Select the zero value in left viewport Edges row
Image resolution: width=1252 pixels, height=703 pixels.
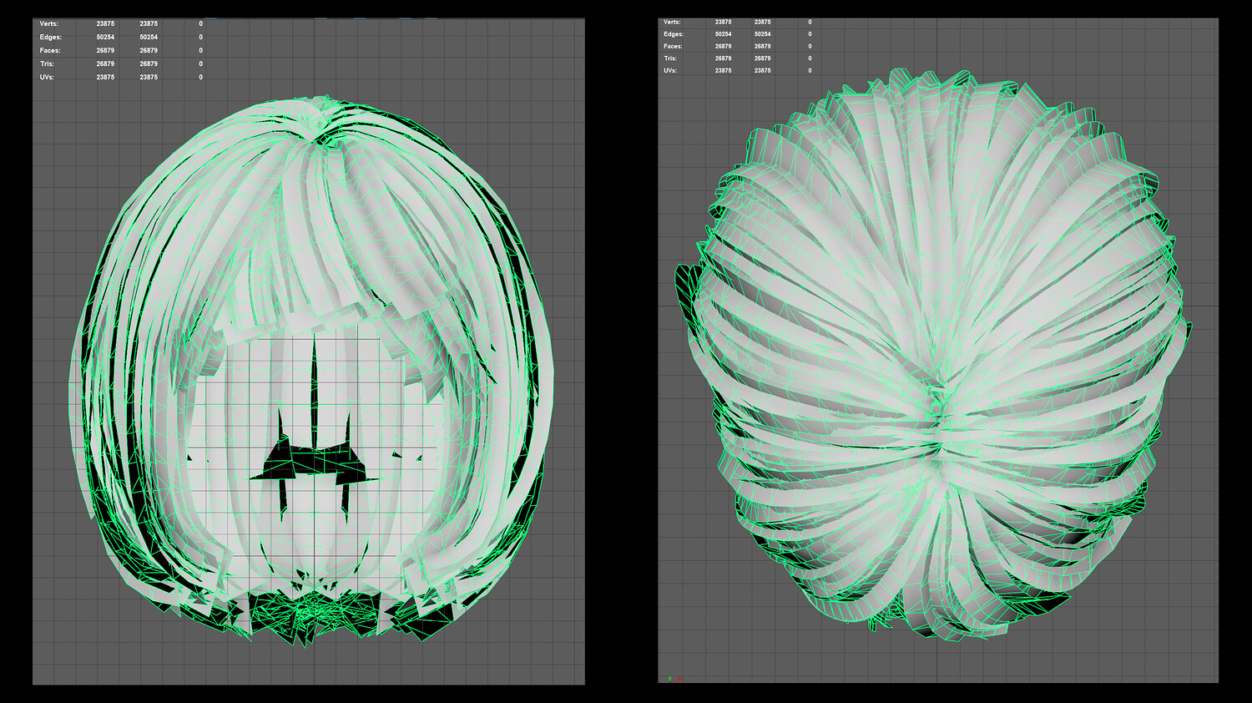click(200, 37)
